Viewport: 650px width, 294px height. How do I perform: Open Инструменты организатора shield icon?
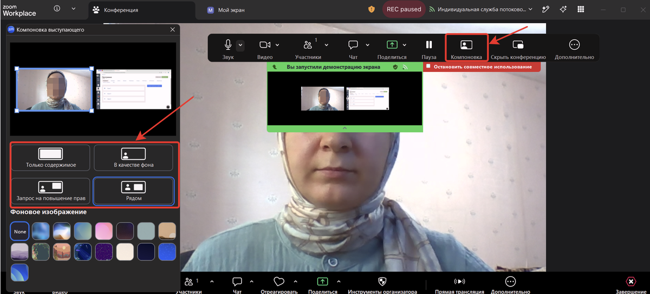pos(382,281)
